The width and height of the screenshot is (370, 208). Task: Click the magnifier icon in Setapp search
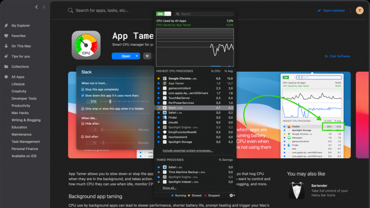click(x=70, y=10)
